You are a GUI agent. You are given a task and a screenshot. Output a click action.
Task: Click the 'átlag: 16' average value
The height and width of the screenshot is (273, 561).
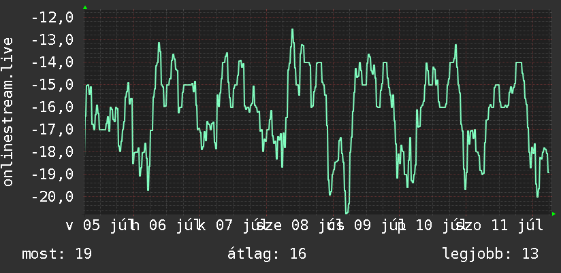pos(267,254)
